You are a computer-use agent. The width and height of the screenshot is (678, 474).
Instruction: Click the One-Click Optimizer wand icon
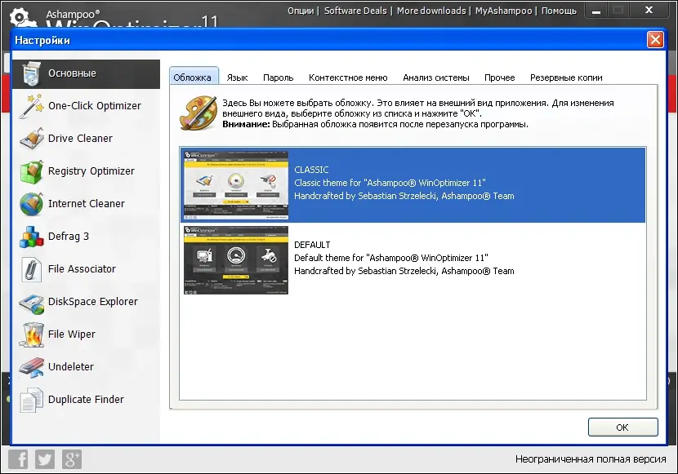pyautogui.click(x=32, y=106)
